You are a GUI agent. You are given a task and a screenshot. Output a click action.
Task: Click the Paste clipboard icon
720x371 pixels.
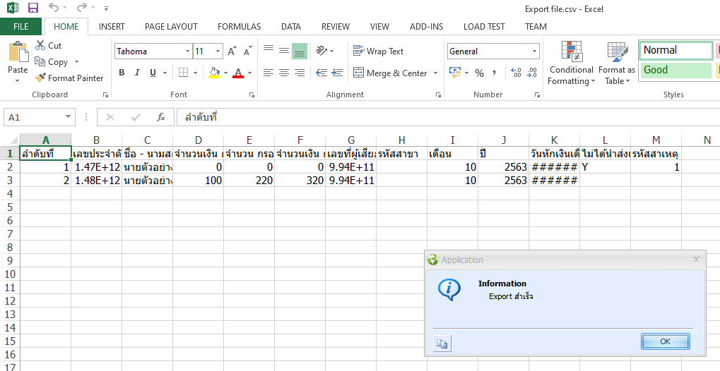[18, 51]
